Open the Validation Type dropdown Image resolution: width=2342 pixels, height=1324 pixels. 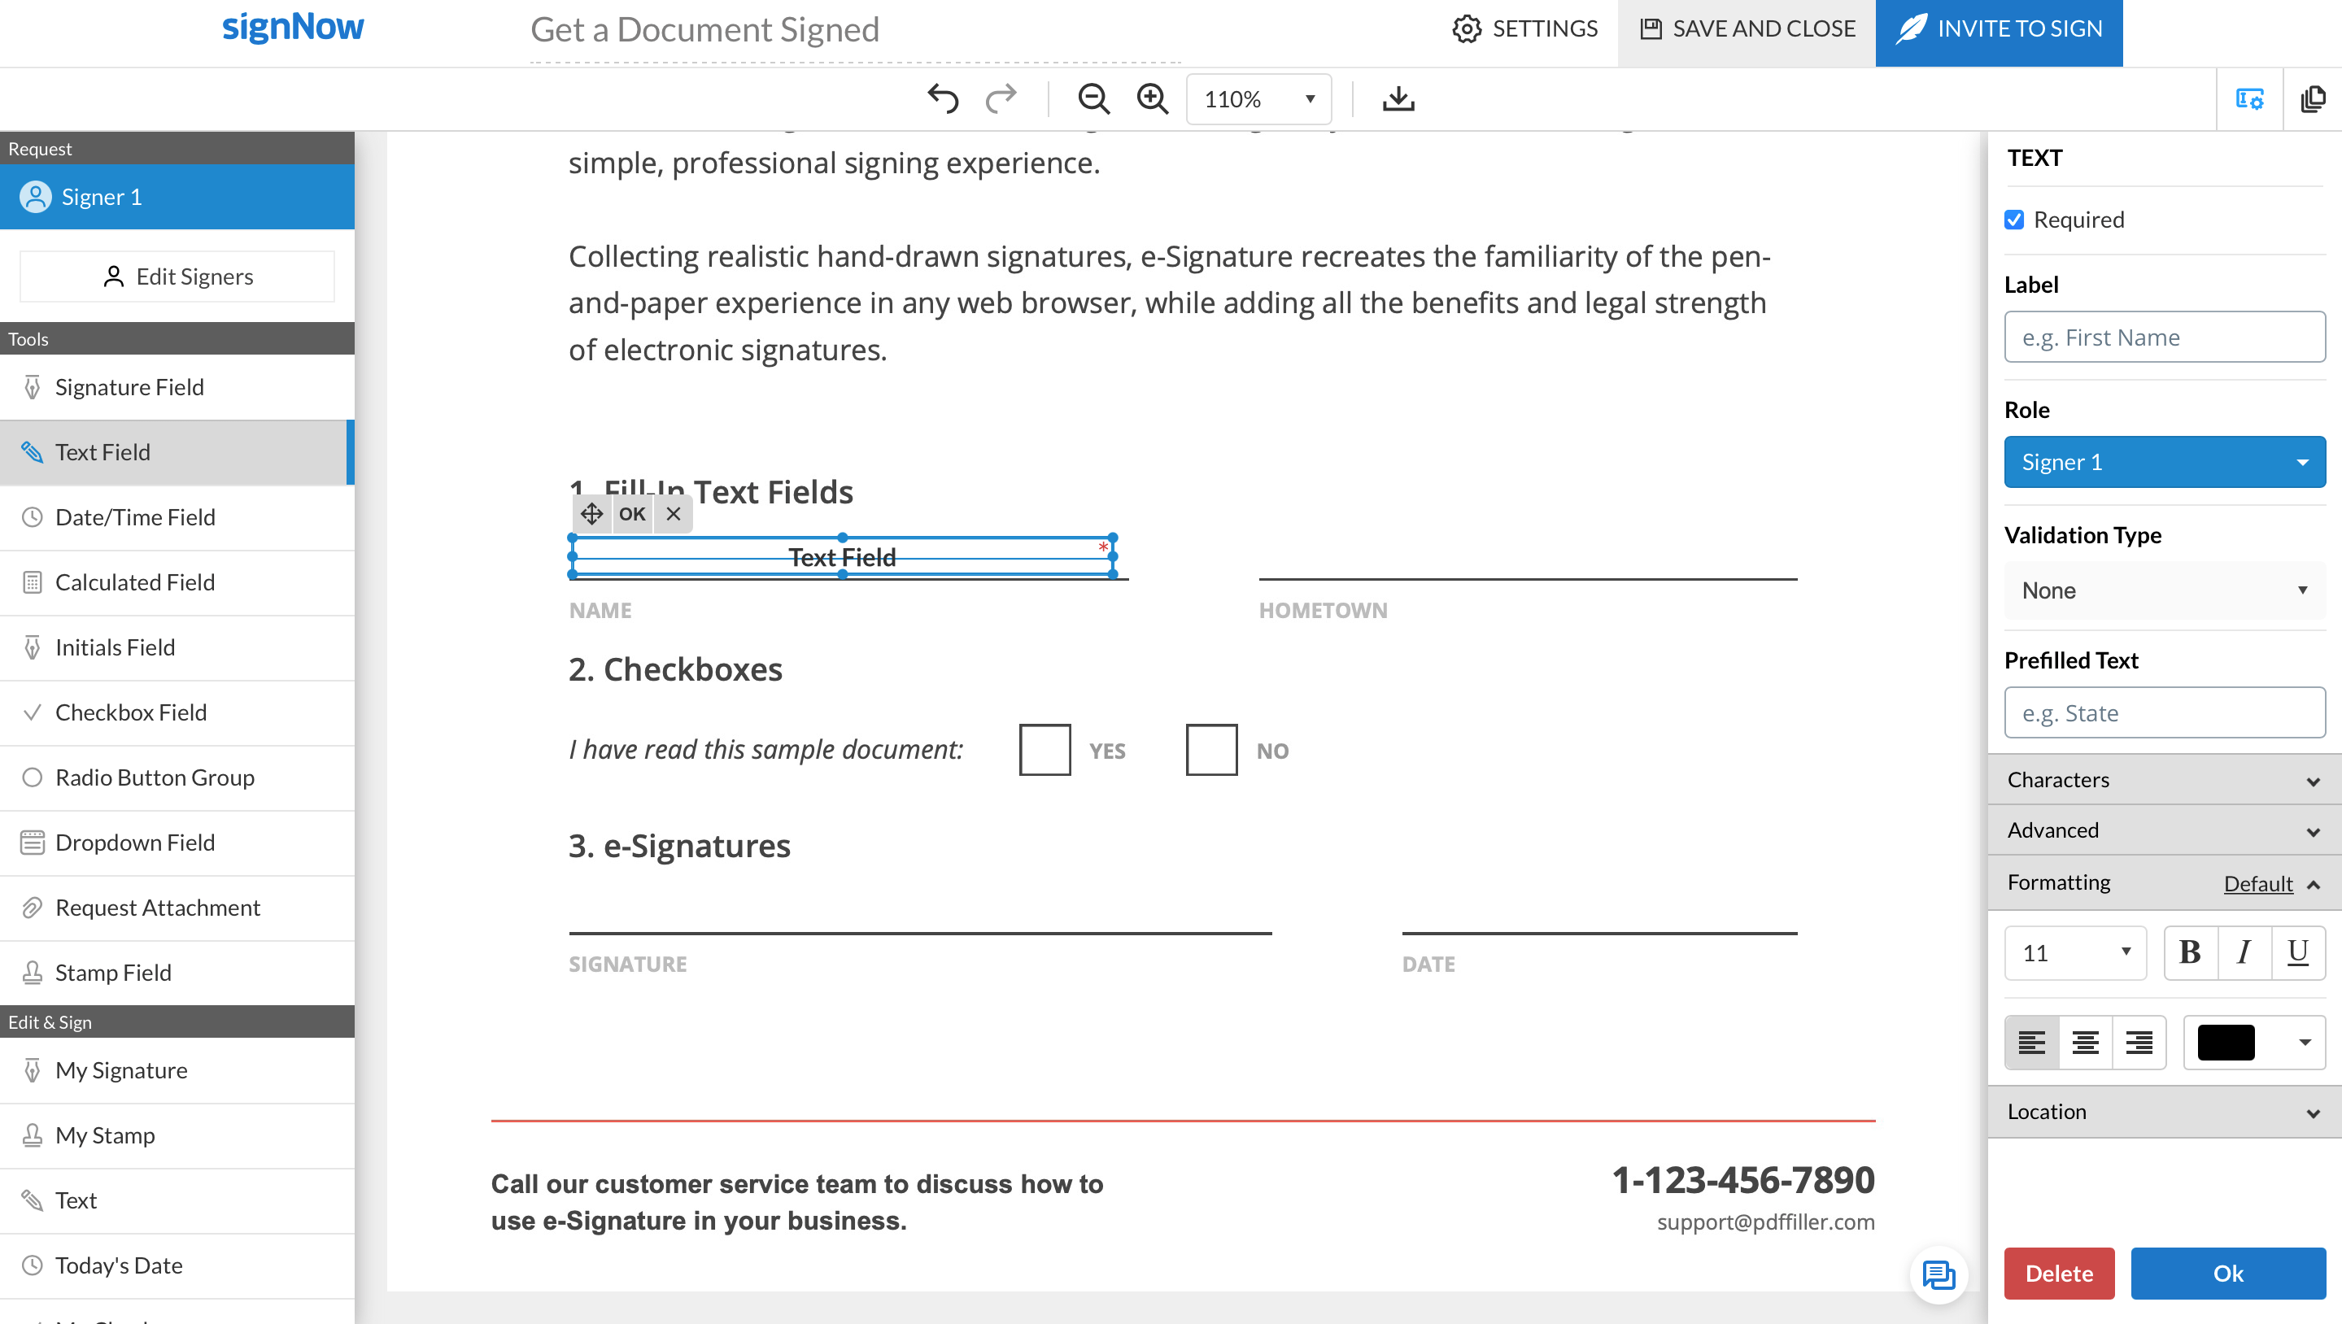pyautogui.click(x=2164, y=590)
